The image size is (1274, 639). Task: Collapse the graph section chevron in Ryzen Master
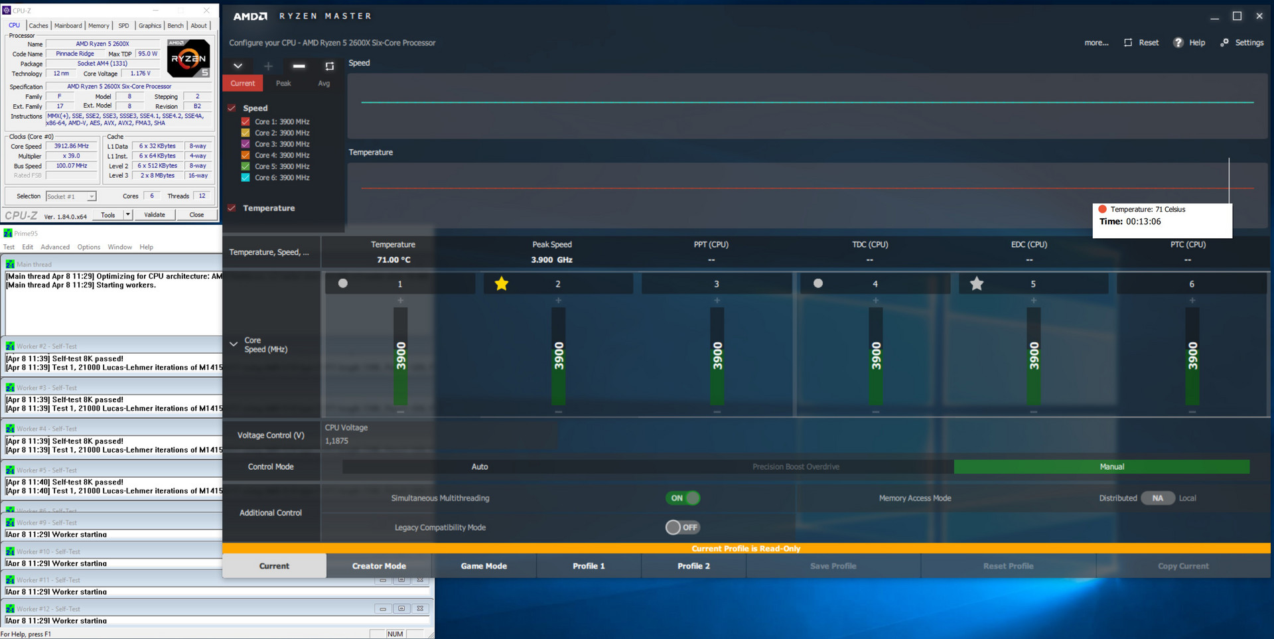238,66
